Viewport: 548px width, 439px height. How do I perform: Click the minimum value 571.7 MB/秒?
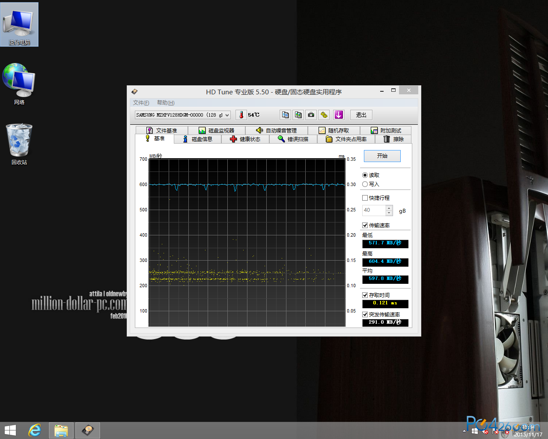(x=385, y=244)
